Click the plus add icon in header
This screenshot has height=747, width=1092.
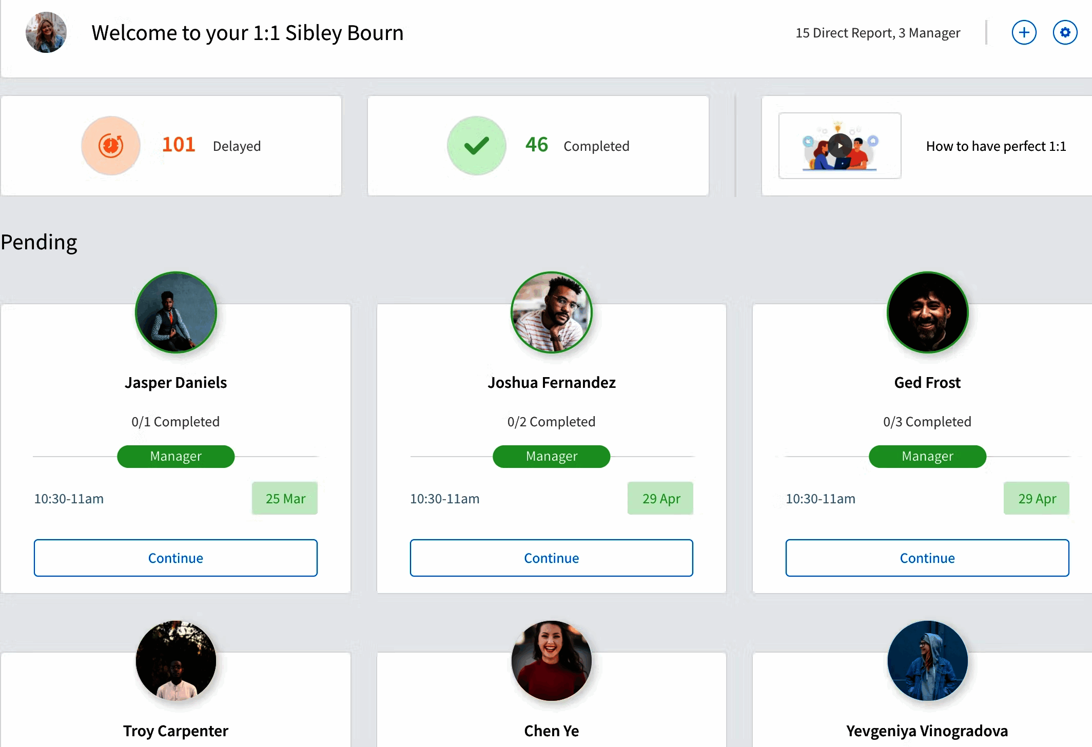pos(1024,33)
